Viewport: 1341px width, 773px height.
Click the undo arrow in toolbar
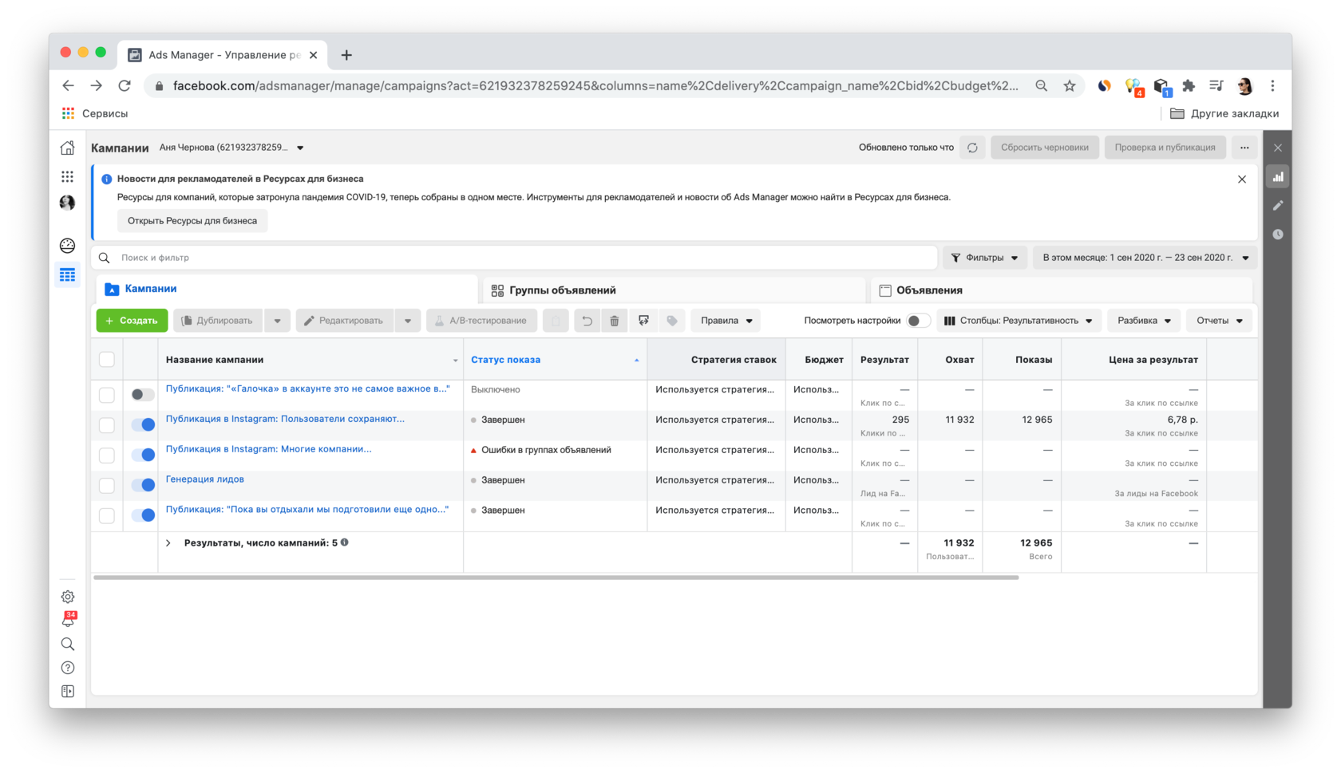[587, 321]
